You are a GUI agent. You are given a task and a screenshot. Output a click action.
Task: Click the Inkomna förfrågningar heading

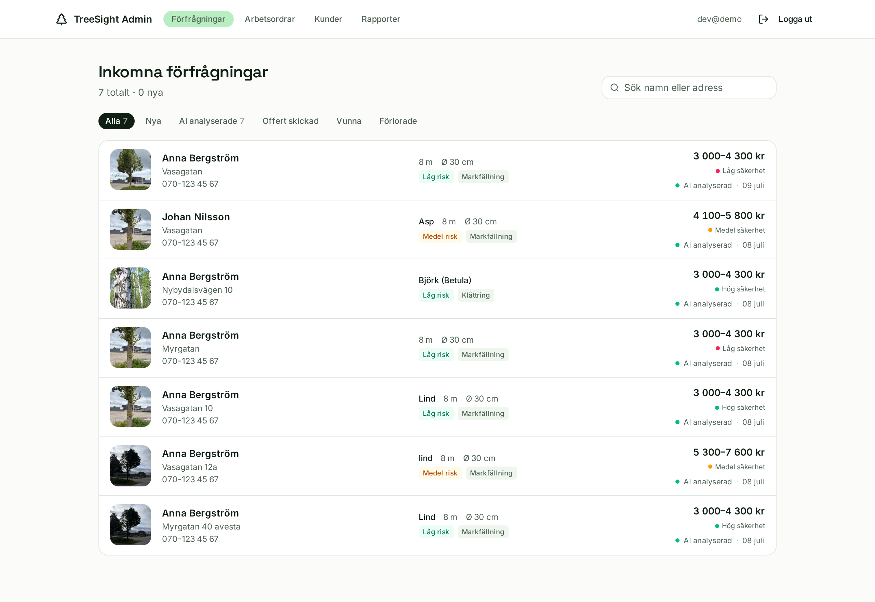click(x=183, y=72)
